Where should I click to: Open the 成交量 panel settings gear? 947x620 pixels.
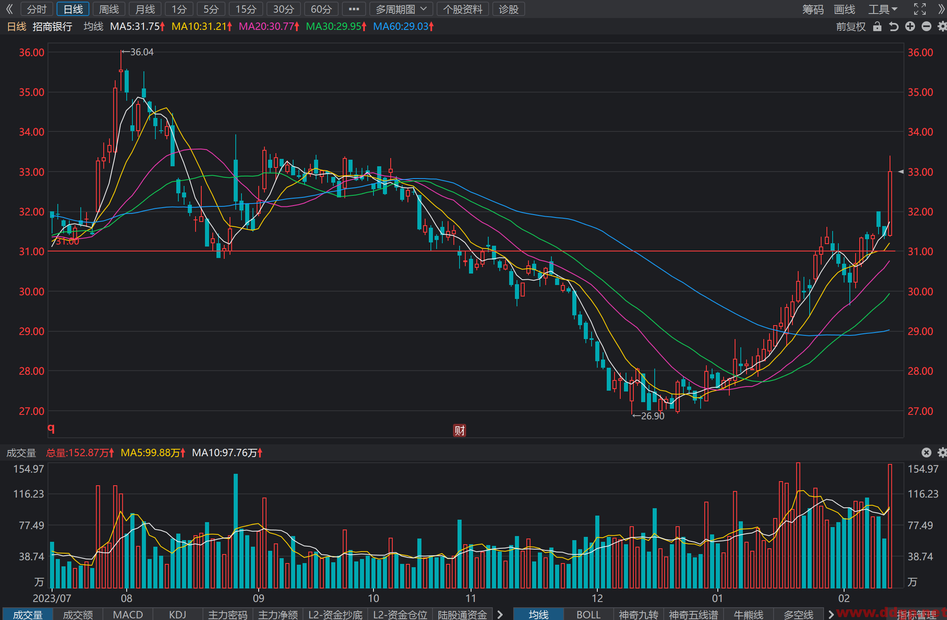(942, 453)
